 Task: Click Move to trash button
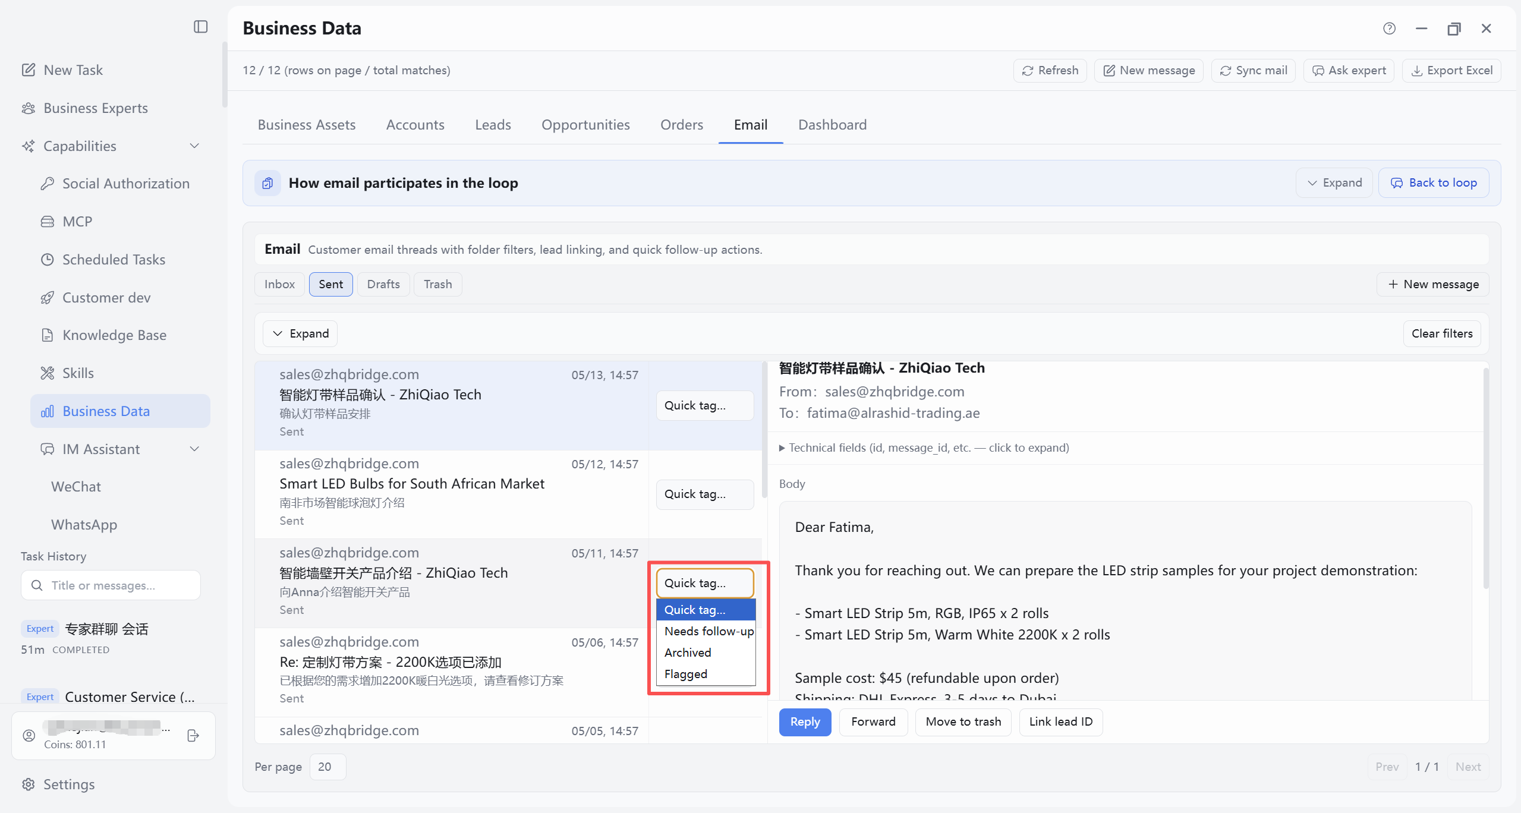pos(963,722)
